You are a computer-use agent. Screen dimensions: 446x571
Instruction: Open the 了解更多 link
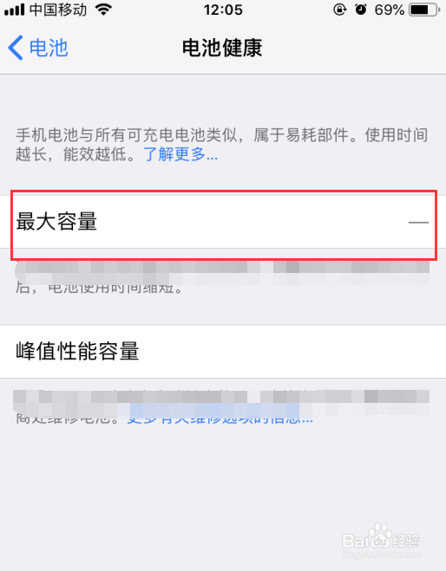pos(180,154)
